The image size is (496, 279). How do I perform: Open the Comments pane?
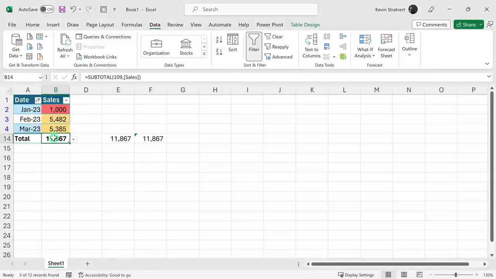click(431, 24)
